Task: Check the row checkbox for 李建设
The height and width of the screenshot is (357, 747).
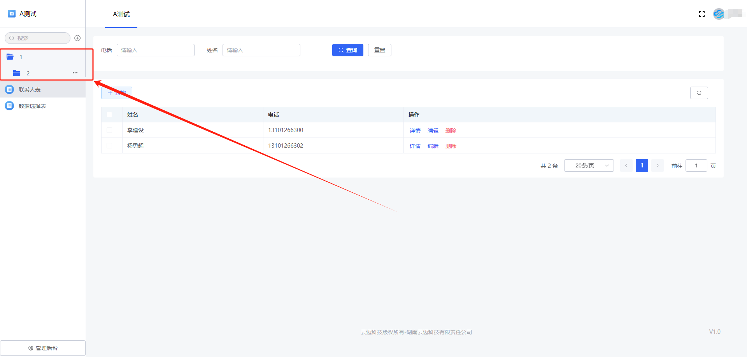Action: click(x=109, y=130)
